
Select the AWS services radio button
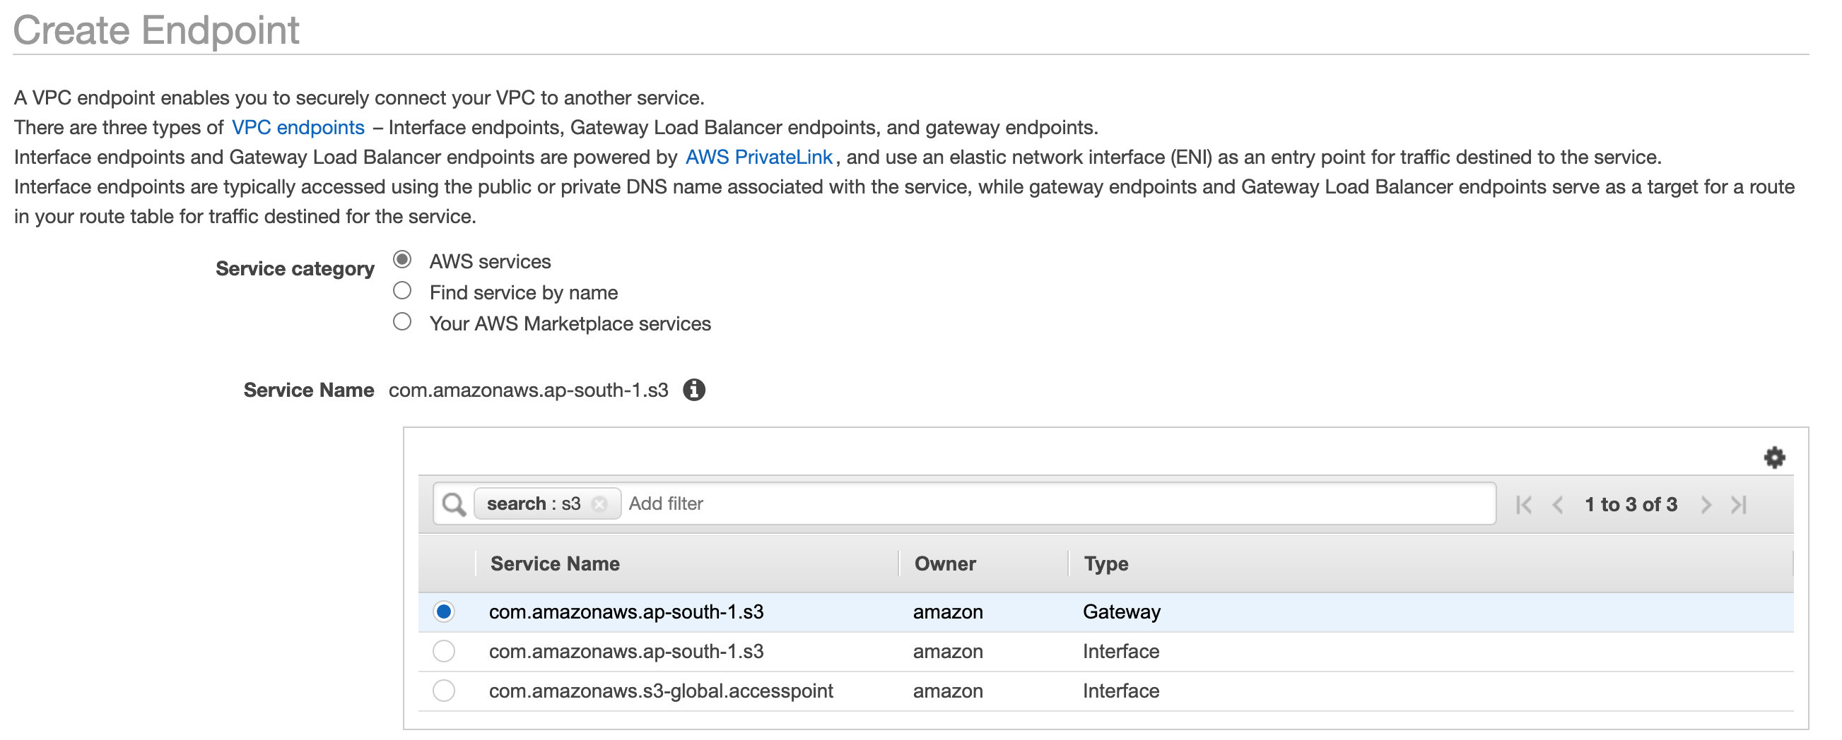(x=402, y=259)
